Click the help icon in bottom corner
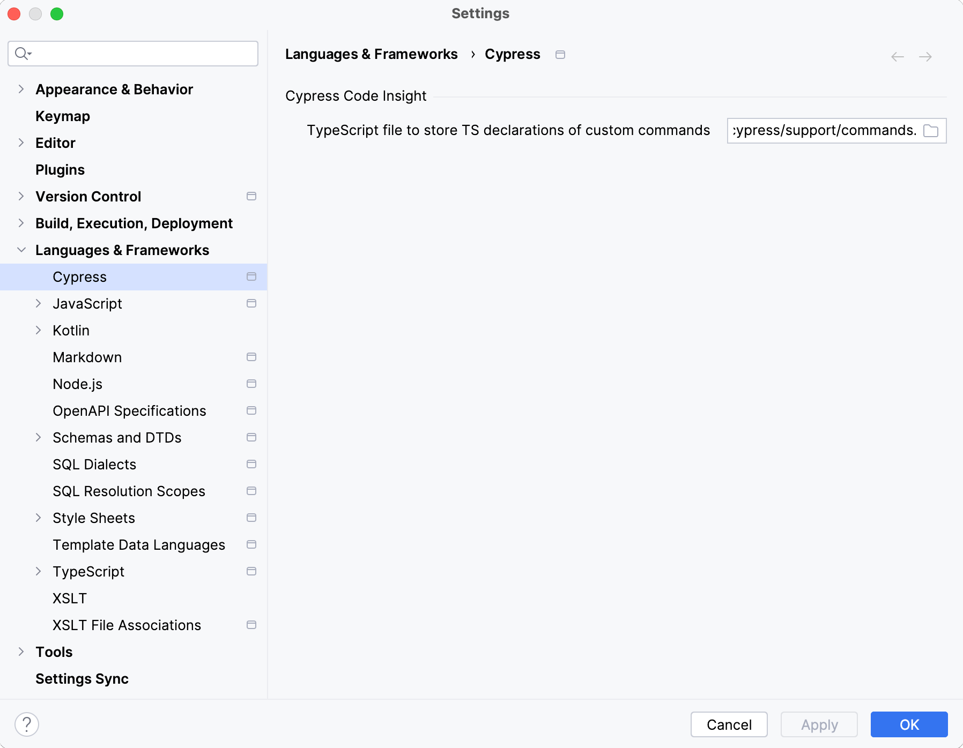Viewport: 963px width, 748px height. [25, 724]
